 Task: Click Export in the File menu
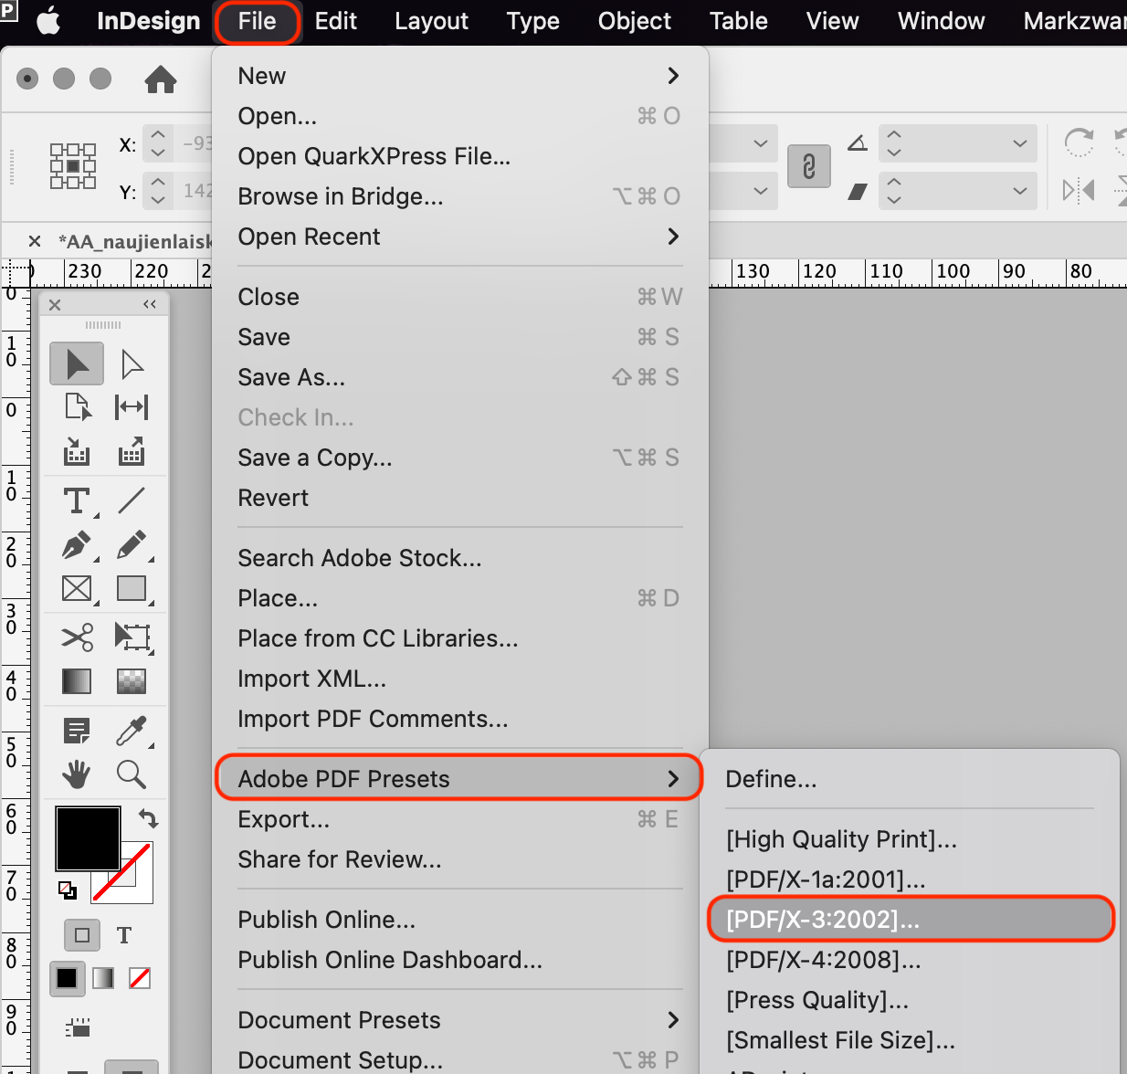click(283, 819)
